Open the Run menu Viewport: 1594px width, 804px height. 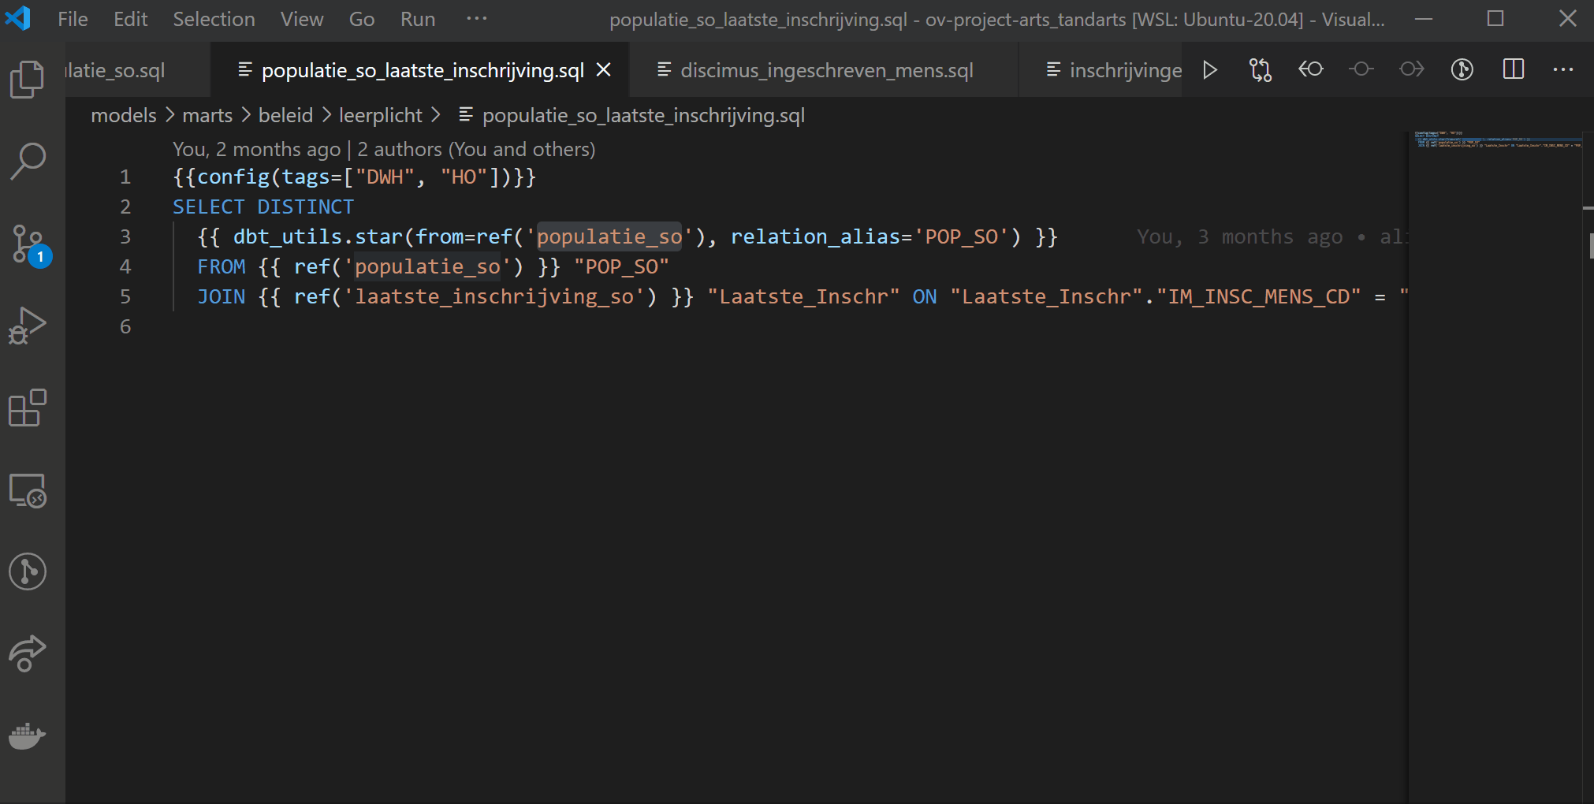(x=418, y=19)
